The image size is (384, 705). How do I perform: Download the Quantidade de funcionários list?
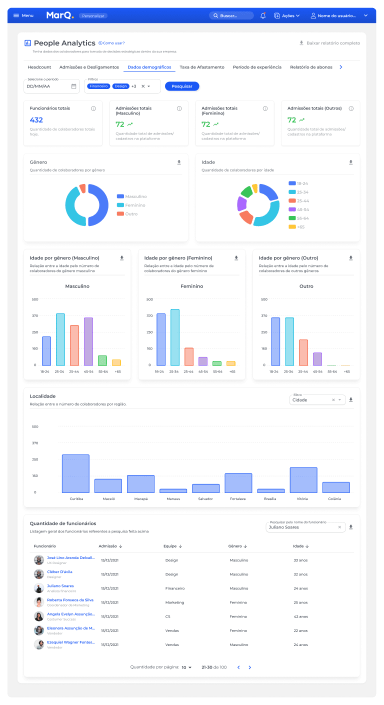point(351,527)
